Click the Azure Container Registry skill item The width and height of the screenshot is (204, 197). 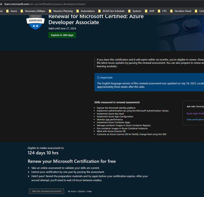coord(123,125)
